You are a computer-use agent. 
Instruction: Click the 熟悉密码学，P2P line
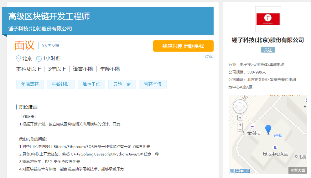coord(49,162)
